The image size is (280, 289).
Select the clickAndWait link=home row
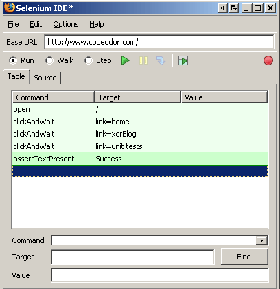(140, 122)
